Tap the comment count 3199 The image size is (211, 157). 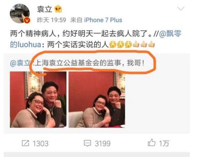(x=103, y=143)
